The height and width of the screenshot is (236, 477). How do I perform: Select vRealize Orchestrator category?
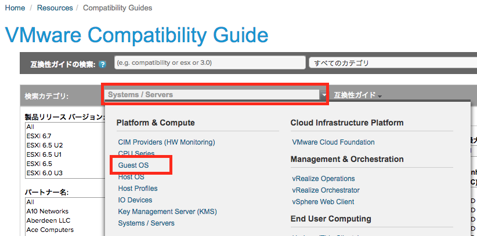[x=326, y=190]
